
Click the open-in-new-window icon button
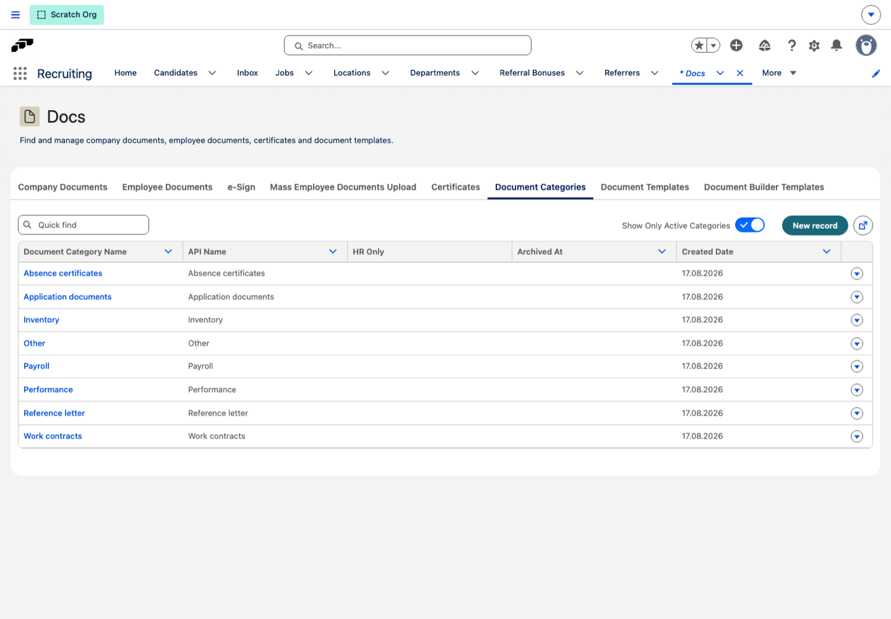[863, 225]
